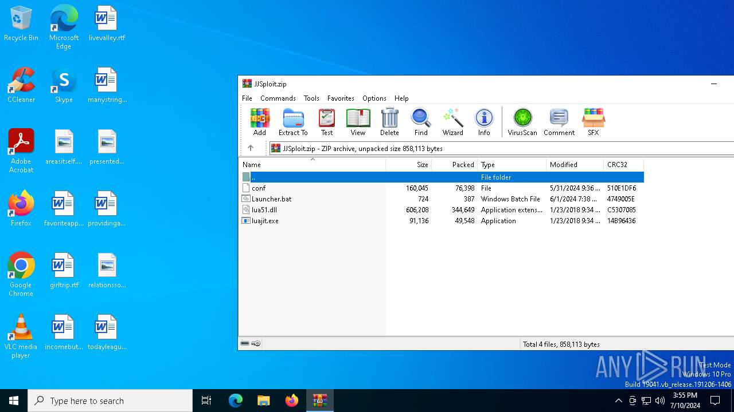Select luajit.exe in the archive
The width and height of the screenshot is (734, 412).
click(x=442, y=221)
